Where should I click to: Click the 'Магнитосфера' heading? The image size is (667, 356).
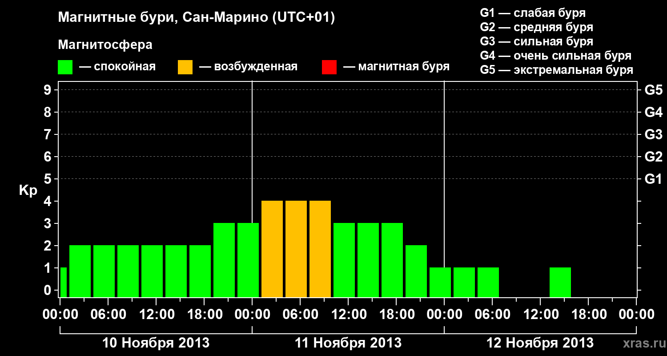105,45
